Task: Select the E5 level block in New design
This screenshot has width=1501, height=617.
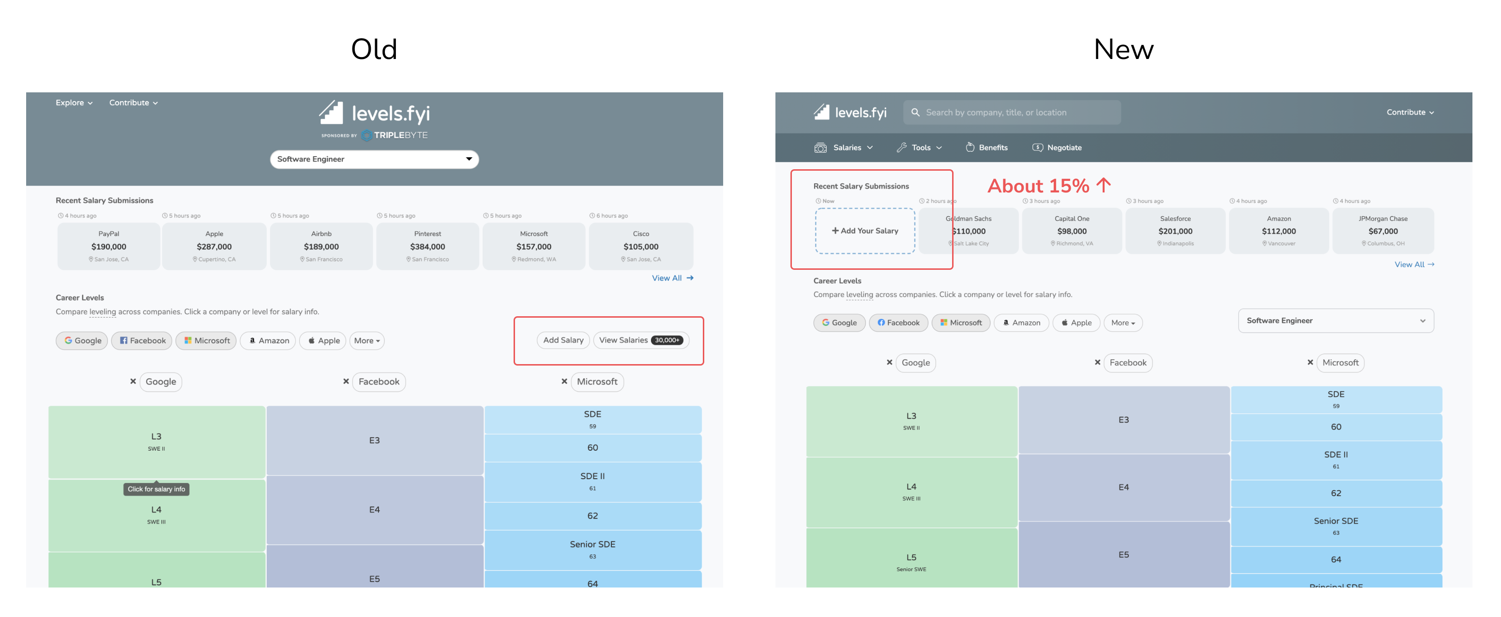Action: coord(1123,555)
